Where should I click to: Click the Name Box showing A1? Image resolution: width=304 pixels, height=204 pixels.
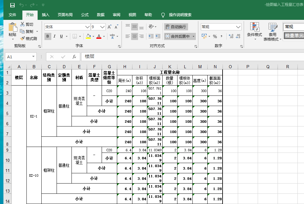[21, 57]
